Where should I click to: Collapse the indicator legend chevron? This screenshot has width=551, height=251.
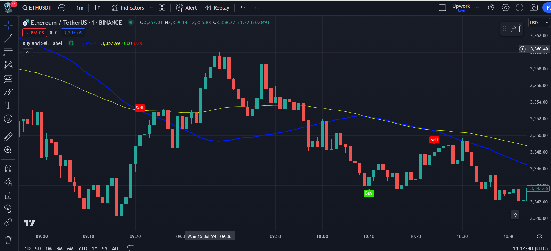pyautogui.click(x=28, y=52)
